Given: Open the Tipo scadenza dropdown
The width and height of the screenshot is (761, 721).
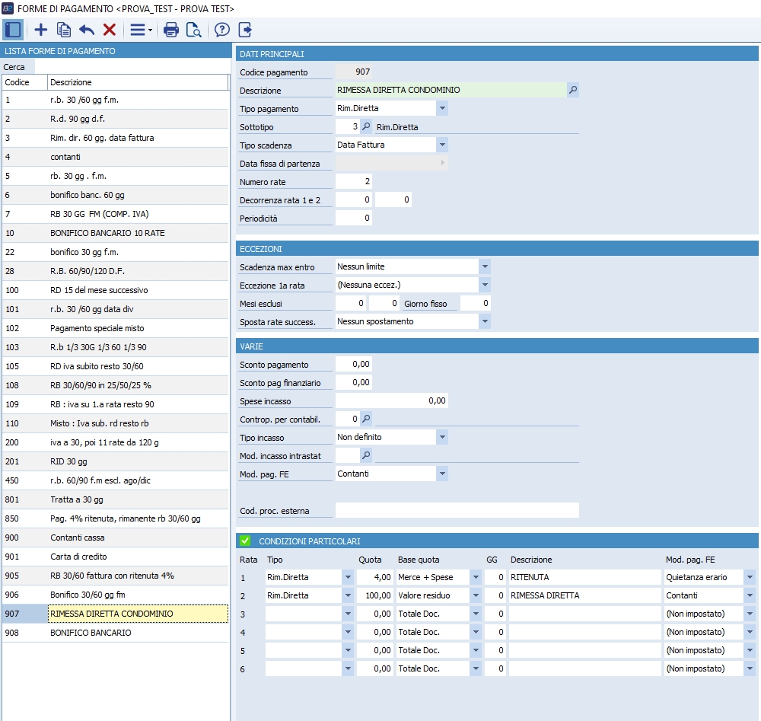Looking at the screenshot, I should (x=442, y=145).
